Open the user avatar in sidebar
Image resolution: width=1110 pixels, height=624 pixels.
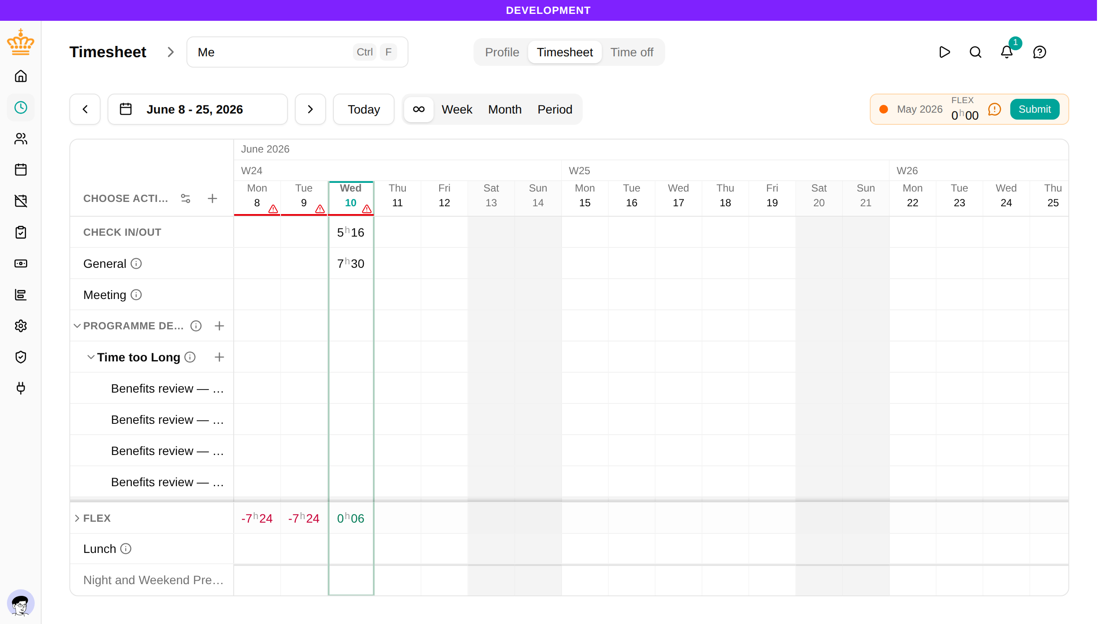[x=21, y=603]
